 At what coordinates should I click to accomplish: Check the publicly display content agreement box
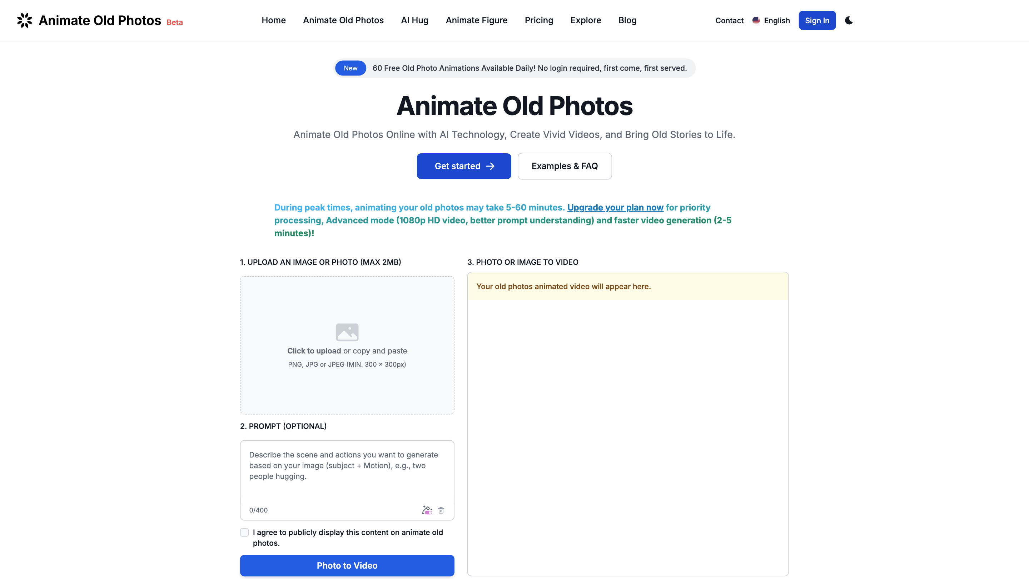point(244,532)
